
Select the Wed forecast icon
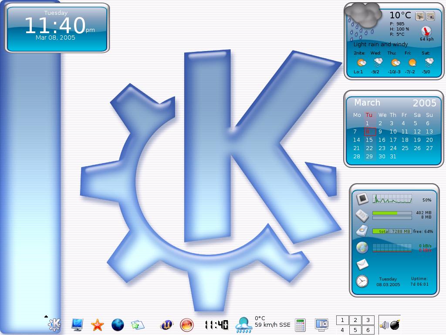pos(378,62)
